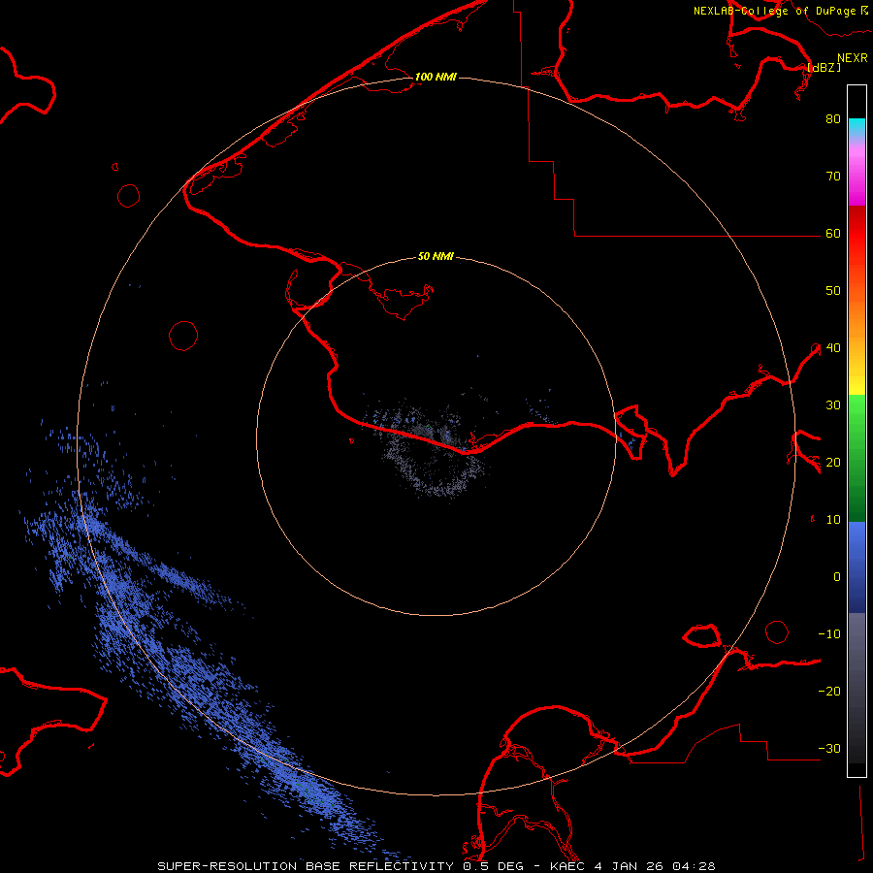
Task: Click the "KAEC 4 JAN 26 04:28" timestamp
Action: (x=632, y=866)
